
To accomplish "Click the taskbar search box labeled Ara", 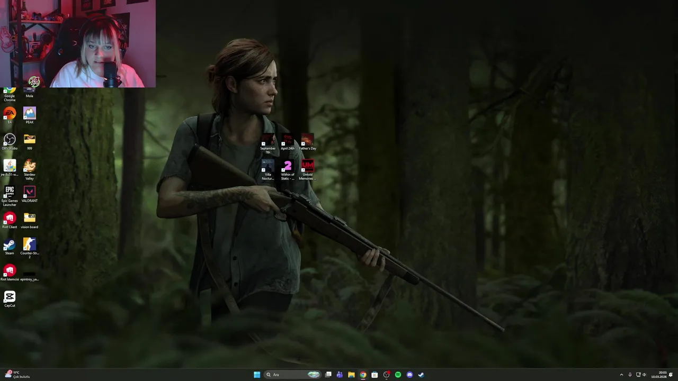I will coord(293,375).
